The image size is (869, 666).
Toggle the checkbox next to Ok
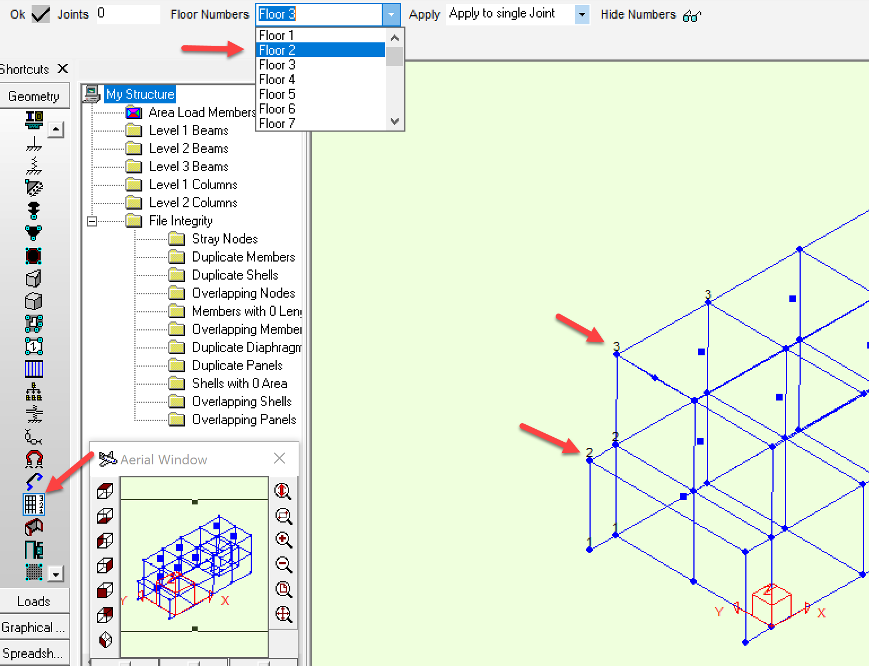pos(40,13)
